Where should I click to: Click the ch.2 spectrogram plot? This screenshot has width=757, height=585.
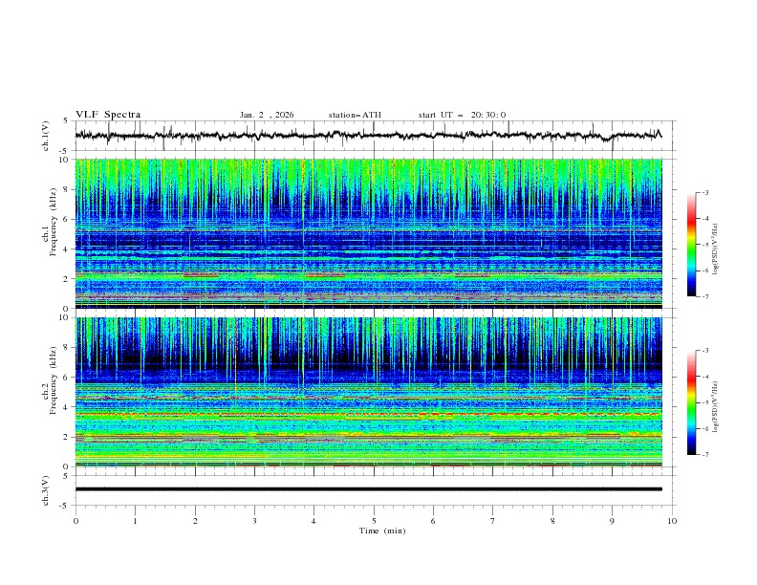click(x=369, y=392)
